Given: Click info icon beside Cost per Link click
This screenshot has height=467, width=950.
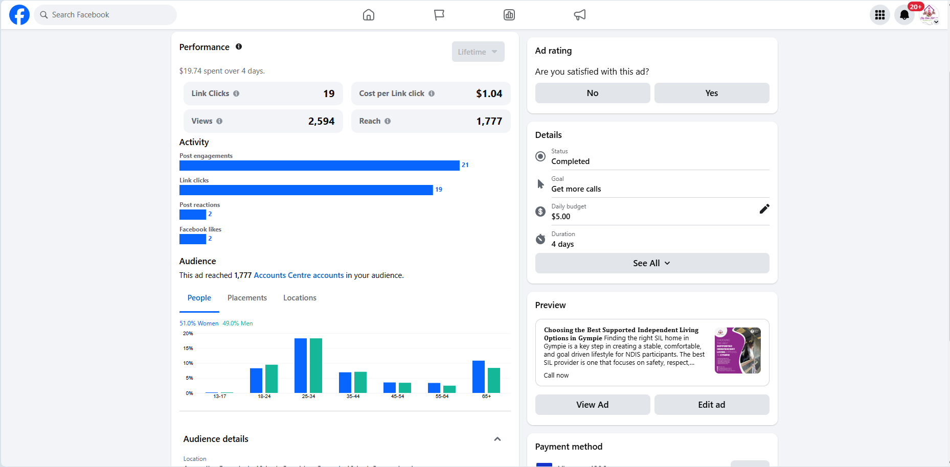Looking at the screenshot, I should pos(432,94).
